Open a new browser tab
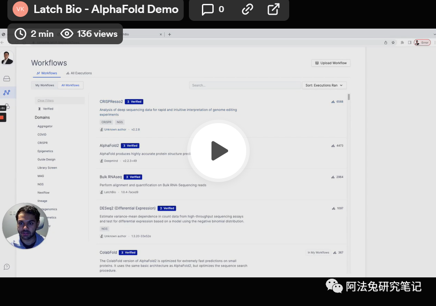The image size is (436, 306). 170,34
